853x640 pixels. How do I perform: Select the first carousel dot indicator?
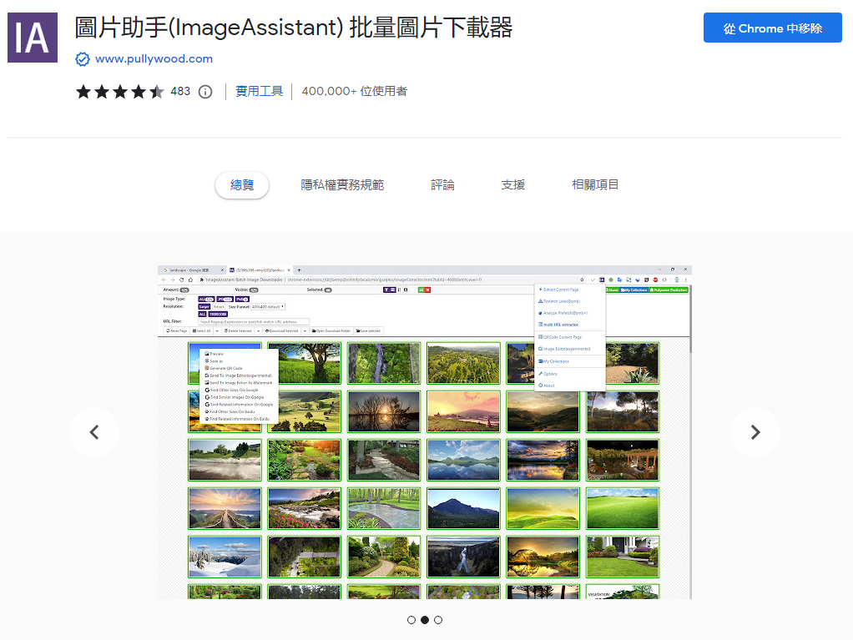(411, 620)
